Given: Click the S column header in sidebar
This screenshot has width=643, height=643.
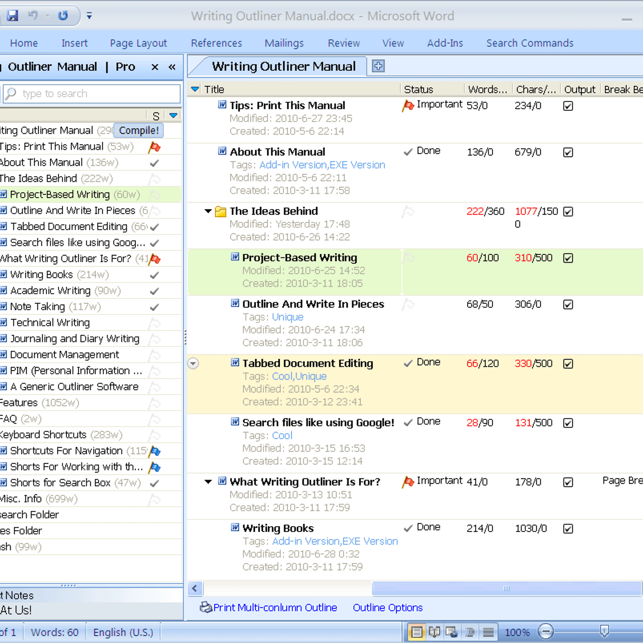Looking at the screenshot, I should [x=156, y=116].
